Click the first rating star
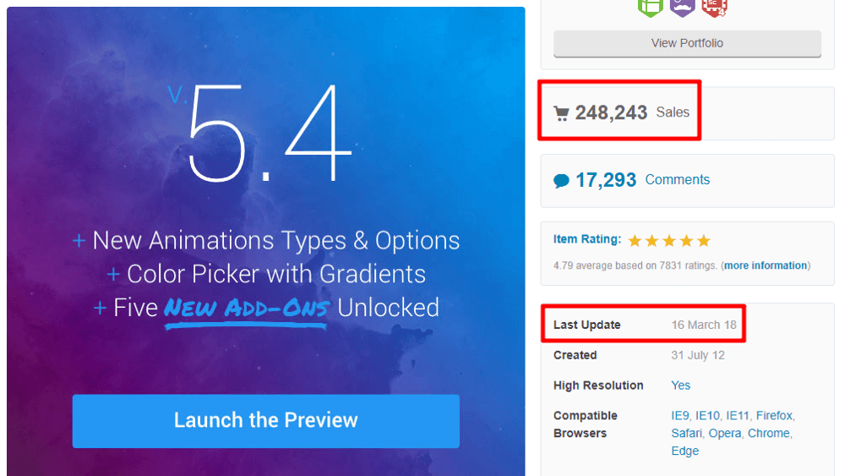The image size is (845, 476). [x=635, y=241]
